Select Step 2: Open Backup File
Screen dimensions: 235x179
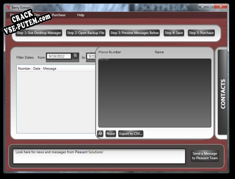(86, 33)
